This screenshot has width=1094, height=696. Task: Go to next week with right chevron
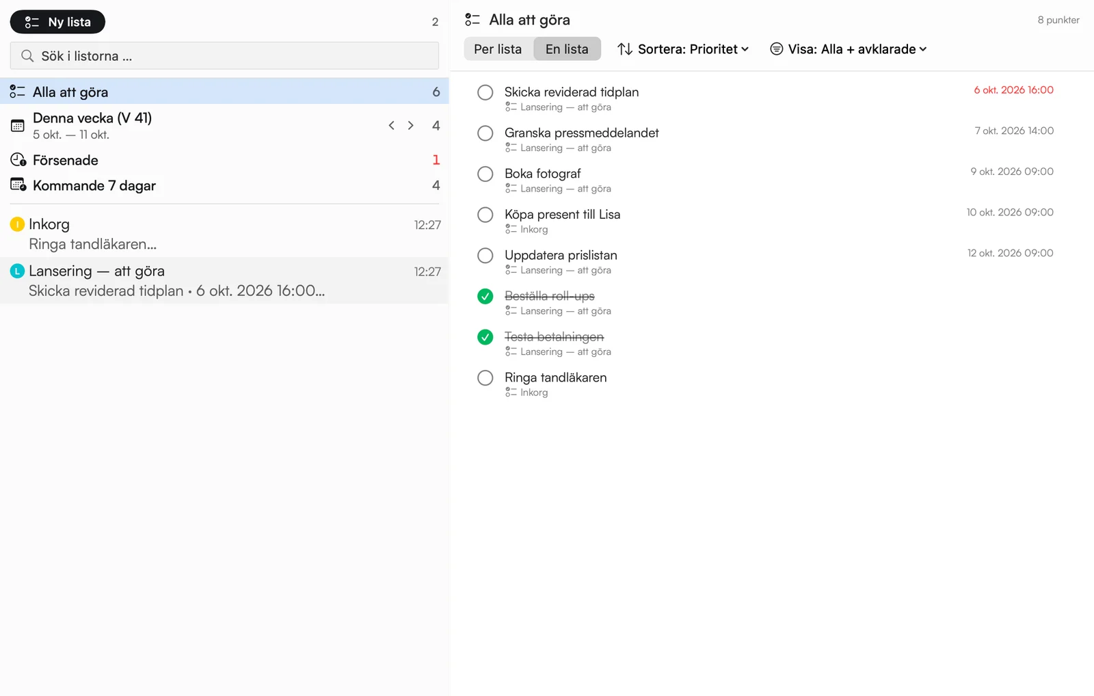410,125
